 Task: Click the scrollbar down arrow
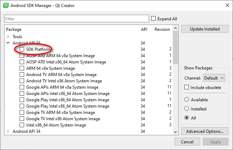175,132
